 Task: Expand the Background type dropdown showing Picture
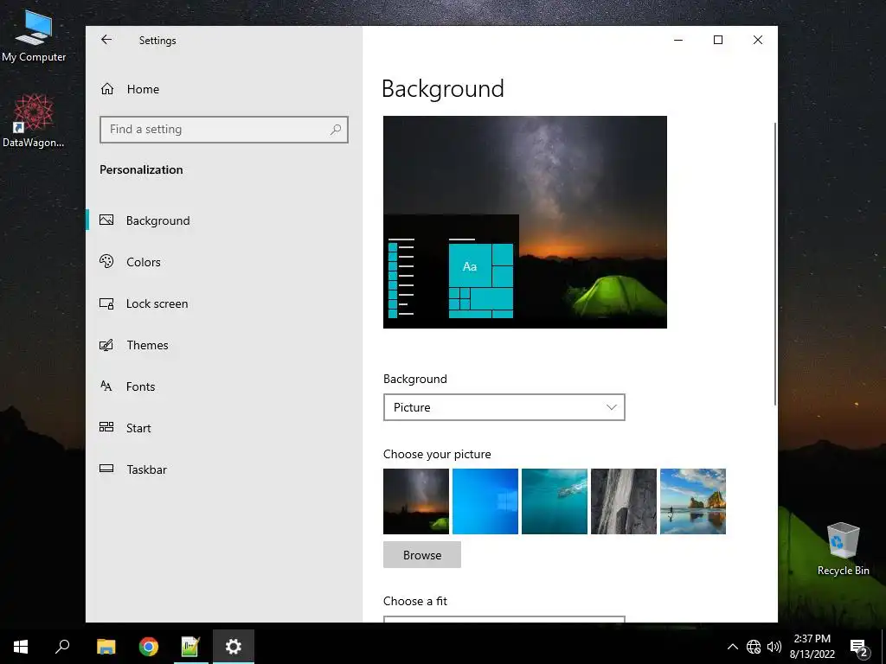point(504,407)
